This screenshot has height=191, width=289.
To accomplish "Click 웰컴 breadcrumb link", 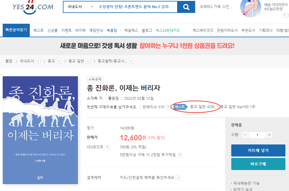I will pos(9,61).
